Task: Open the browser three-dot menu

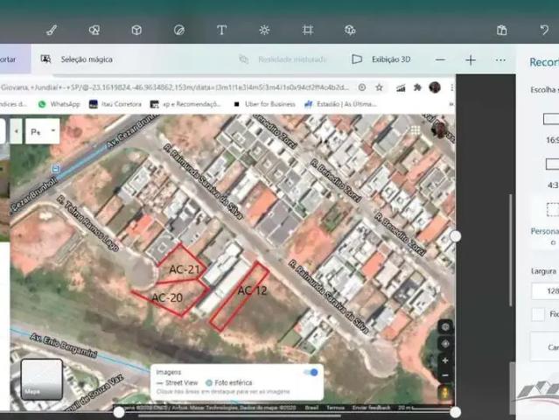Action: pyautogui.click(x=451, y=87)
